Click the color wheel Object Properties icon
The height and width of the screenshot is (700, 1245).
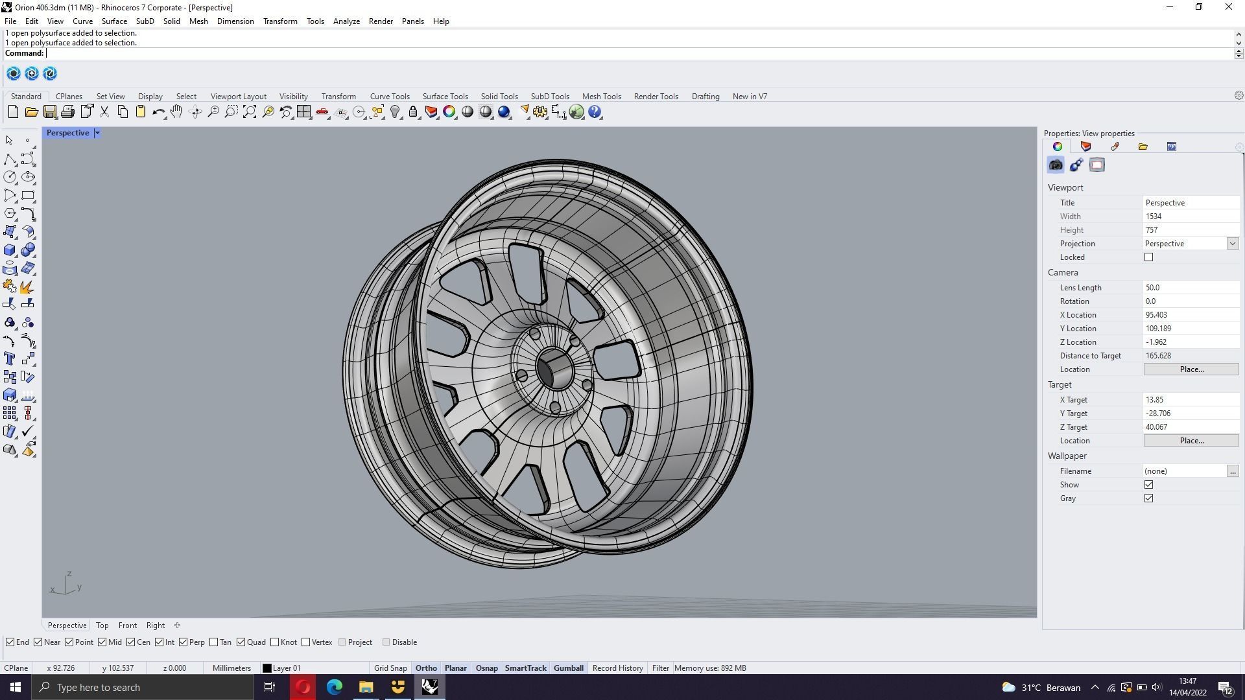click(x=449, y=112)
